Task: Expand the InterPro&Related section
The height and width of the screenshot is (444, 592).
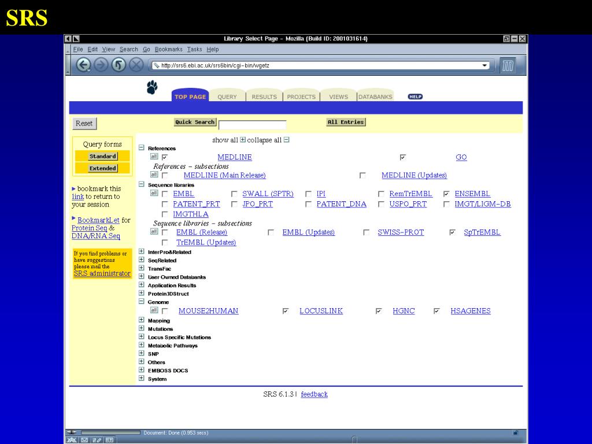Action: click(x=141, y=251)
